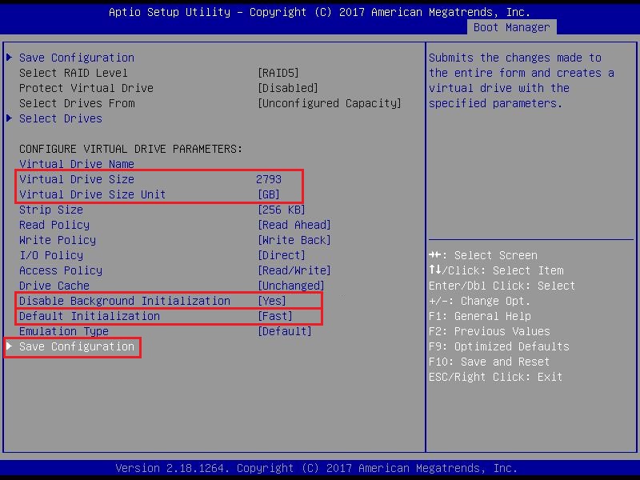Toggle Disable Background Initialization [Yes]
The image size is (640, 480).
coord(271,301)
